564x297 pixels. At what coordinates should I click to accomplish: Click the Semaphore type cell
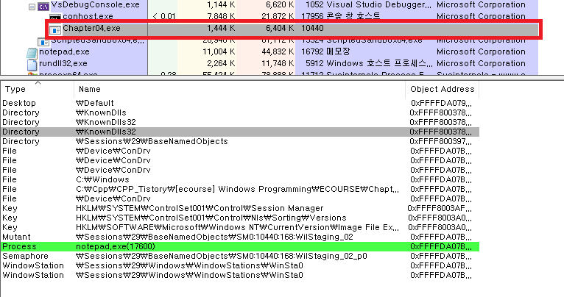pyautogui.click(x=25, y=256)
